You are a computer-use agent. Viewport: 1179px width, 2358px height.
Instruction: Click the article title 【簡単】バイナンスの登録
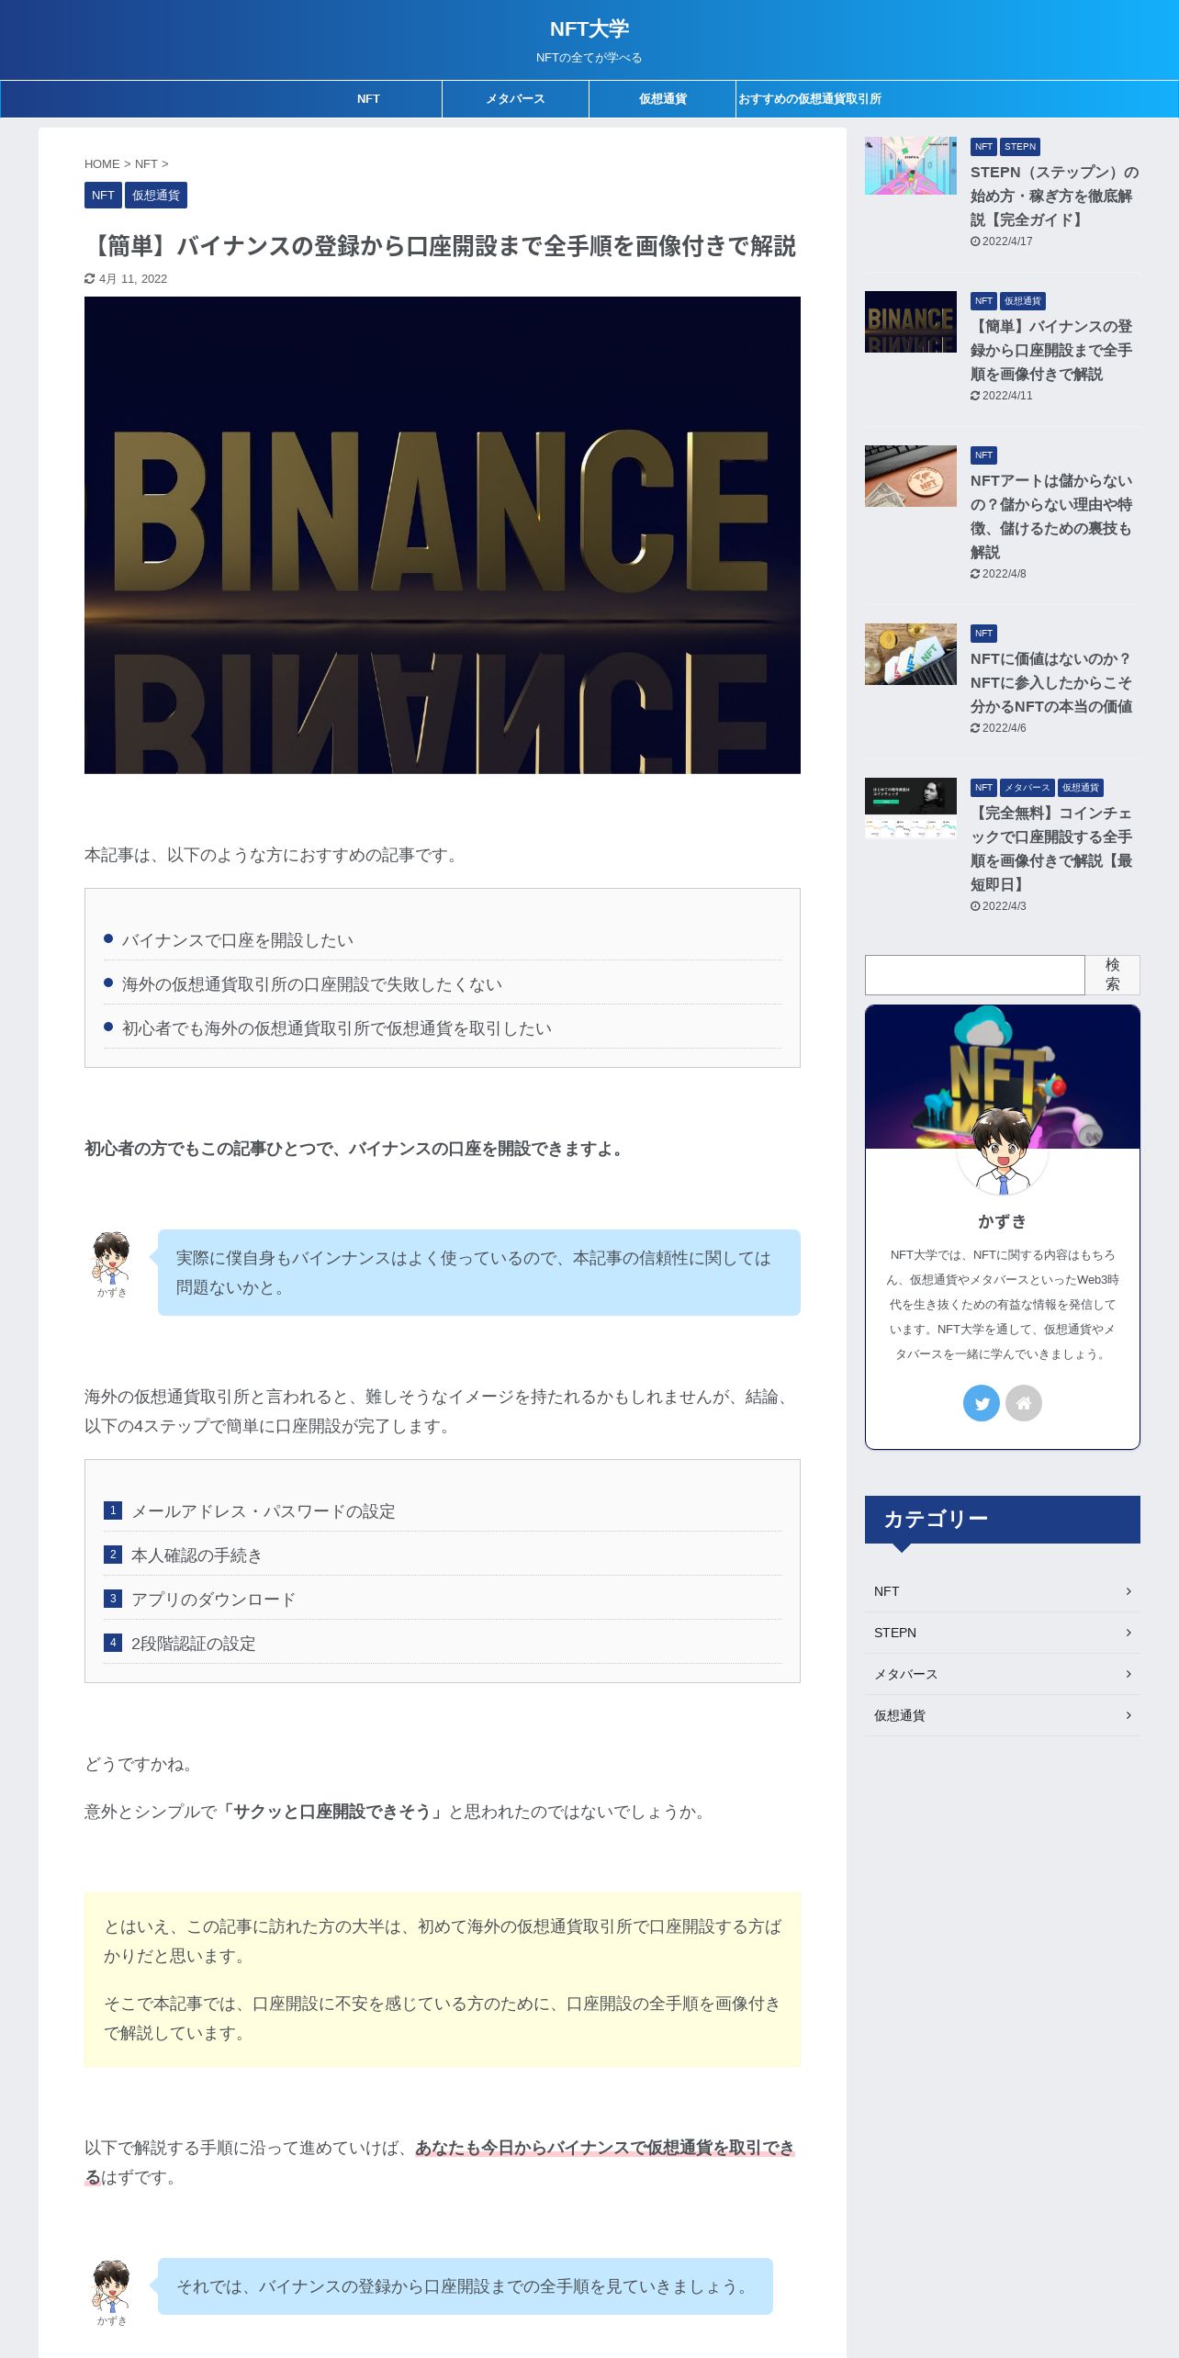coord(441,246)
